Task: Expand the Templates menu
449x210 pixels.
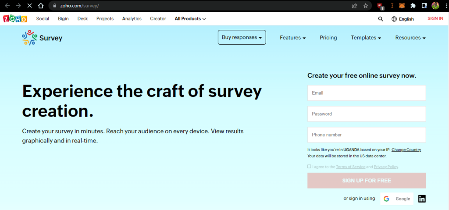Action: tap(366, 38)
